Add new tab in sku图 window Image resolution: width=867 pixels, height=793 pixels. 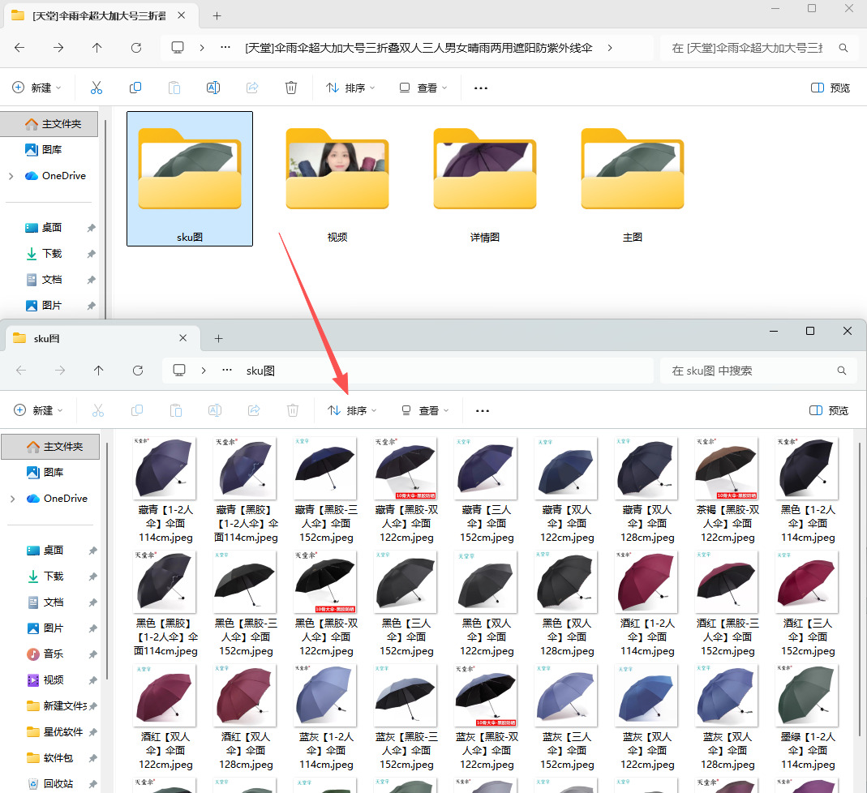click(x=218, y=338)
